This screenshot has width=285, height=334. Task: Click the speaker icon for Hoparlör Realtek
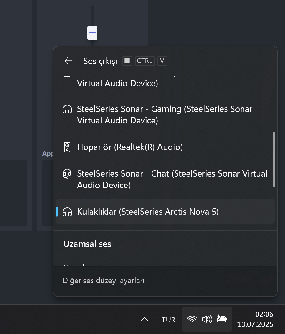tap(67, 147)
